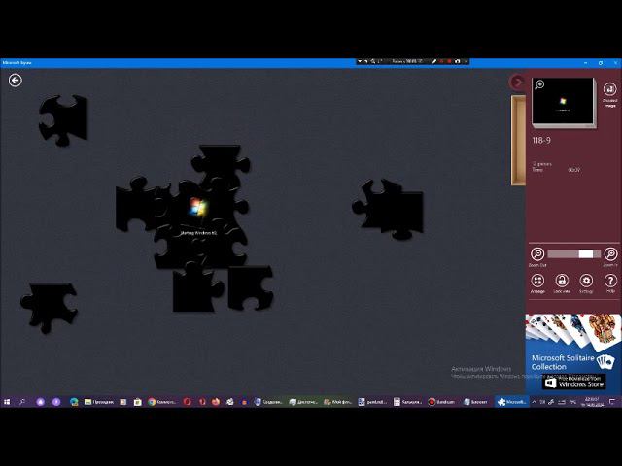This screenshot has height=466, width=622.
Task: Open puzzle Settings gear
Action: [x=586, y=281]
